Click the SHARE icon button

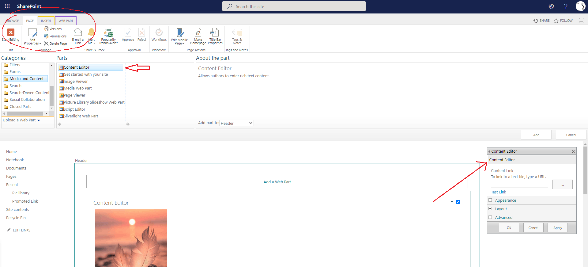point(541,21)
